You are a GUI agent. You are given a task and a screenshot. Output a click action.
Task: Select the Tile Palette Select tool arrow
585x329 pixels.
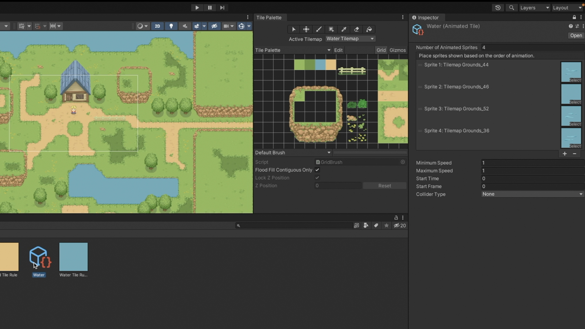point(294,29)
